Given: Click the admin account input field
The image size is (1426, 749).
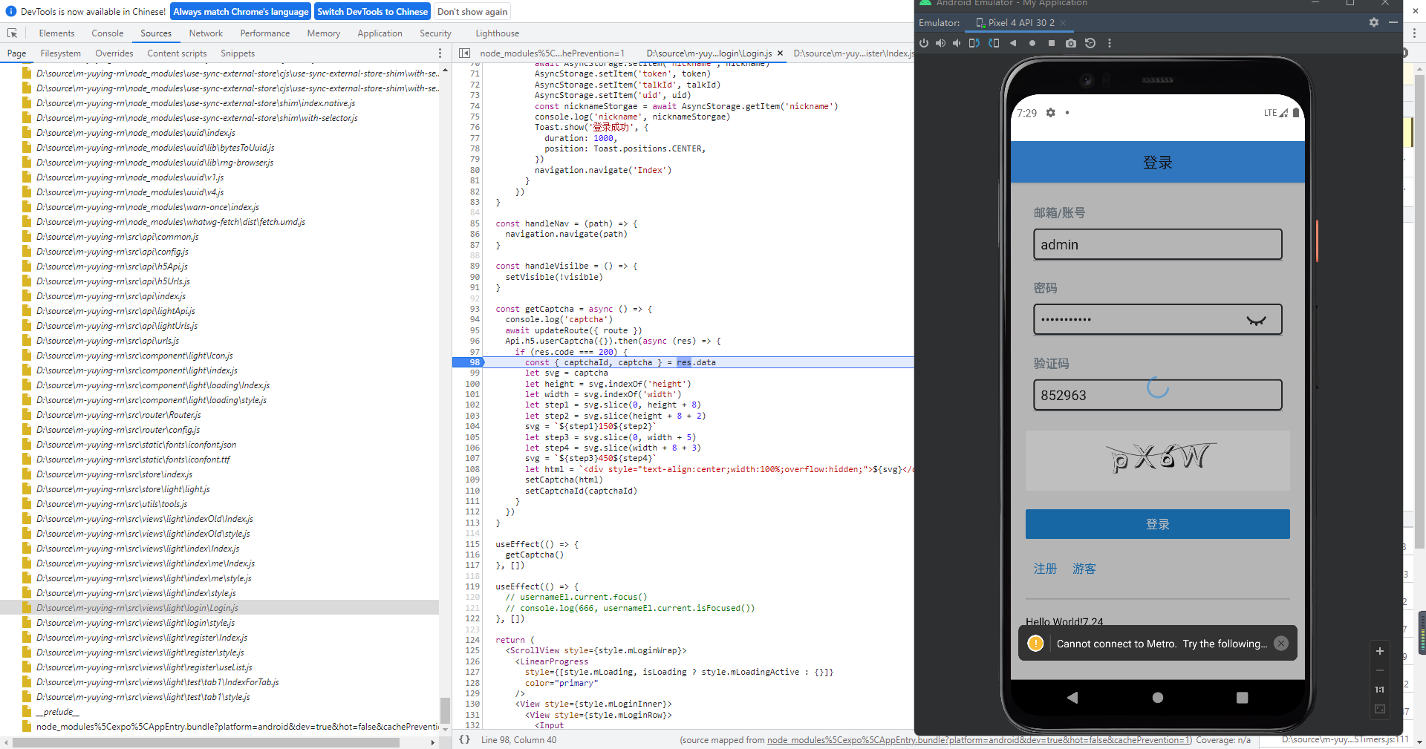Looking at the screenshot, I should click(x=1157, y=244).
